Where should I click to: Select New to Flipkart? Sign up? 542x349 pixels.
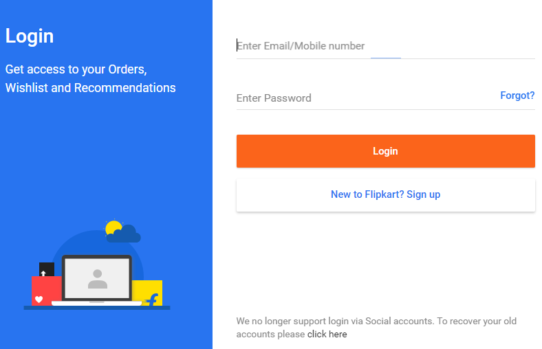[x=385, y=194]
